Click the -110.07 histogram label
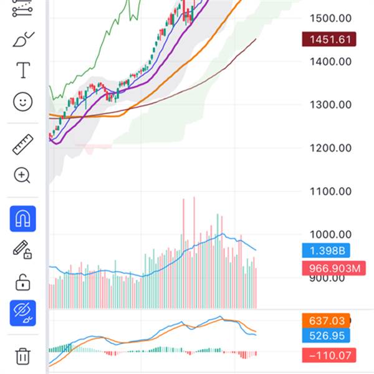The image size is (374, 374). [329, 355]
